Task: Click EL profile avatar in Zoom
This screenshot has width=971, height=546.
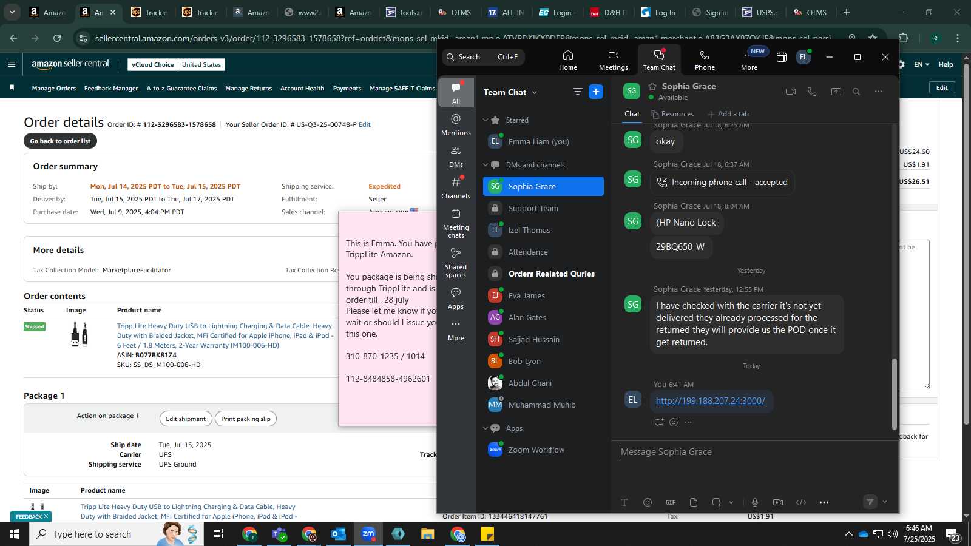Action: click(x=803, y=57)
